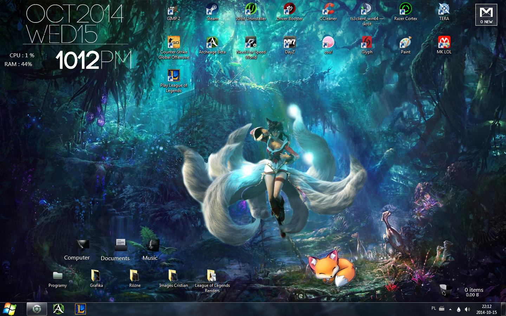Select the Różne folder
The image size is (506, 316).
pos(135,279)
